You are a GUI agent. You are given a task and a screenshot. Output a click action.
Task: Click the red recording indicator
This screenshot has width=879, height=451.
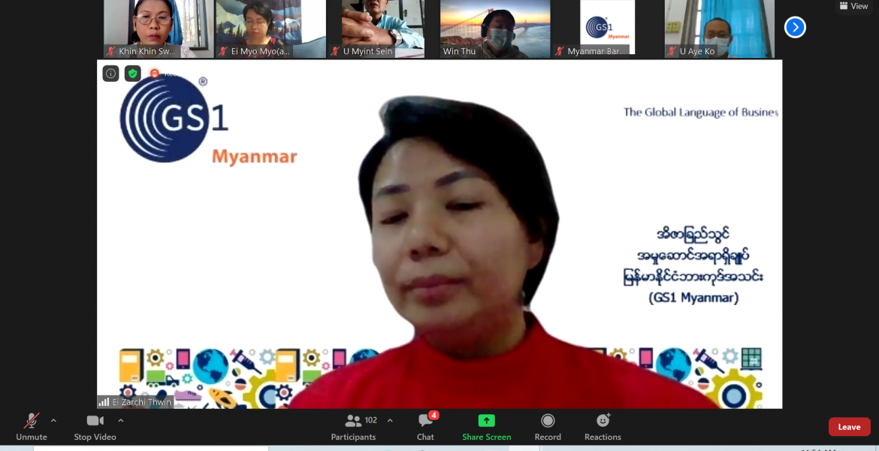[x=155, y=74]
